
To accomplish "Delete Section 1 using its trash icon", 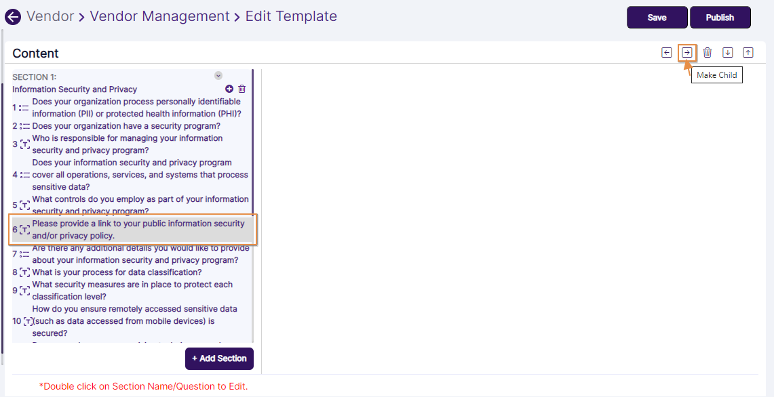I will click(242, 89).
